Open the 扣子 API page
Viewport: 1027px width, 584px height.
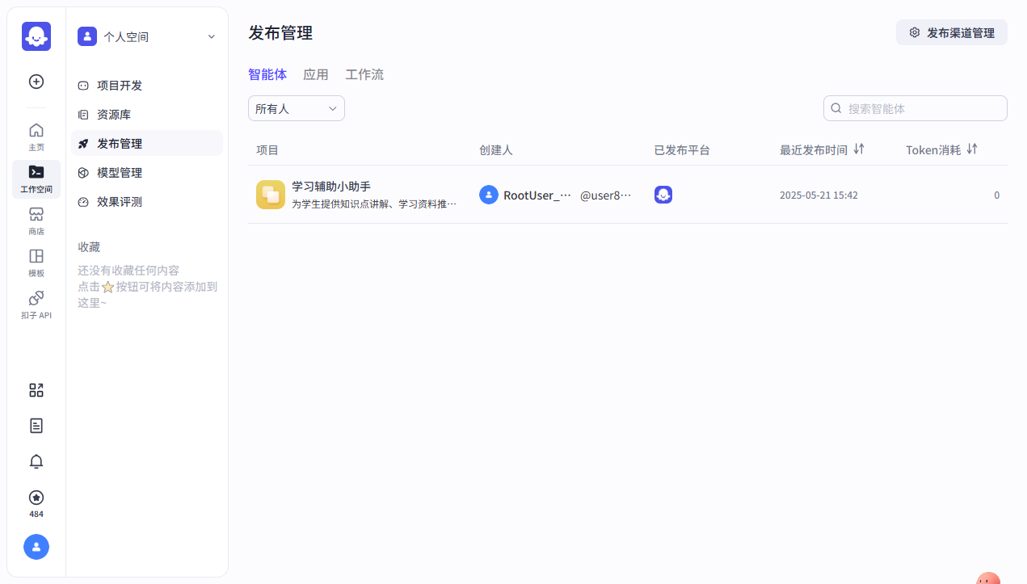point(36,304)
